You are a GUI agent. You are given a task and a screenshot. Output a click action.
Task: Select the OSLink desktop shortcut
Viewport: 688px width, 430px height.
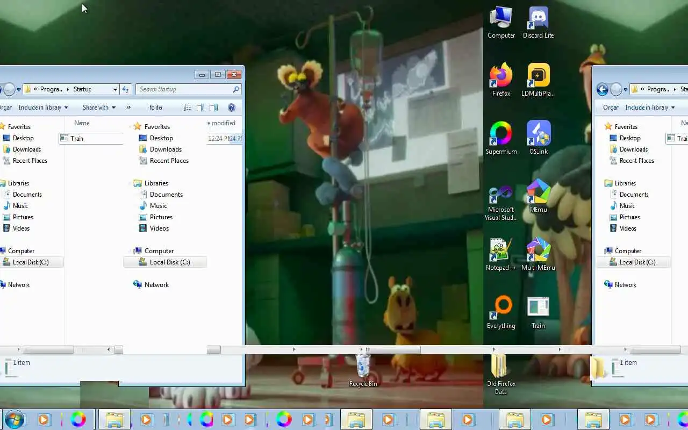pos(538,139)
